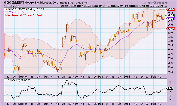The width and height of the screenshot is (177, 106).
Task: Click the "EMA(20) 31.76" legend text
Action: [x=16, y=12]
